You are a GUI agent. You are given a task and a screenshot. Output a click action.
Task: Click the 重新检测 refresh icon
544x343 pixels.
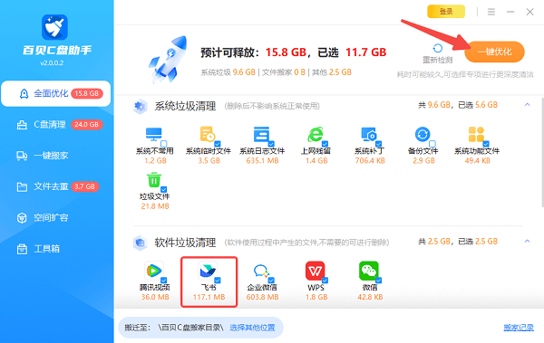click(438, 48)
